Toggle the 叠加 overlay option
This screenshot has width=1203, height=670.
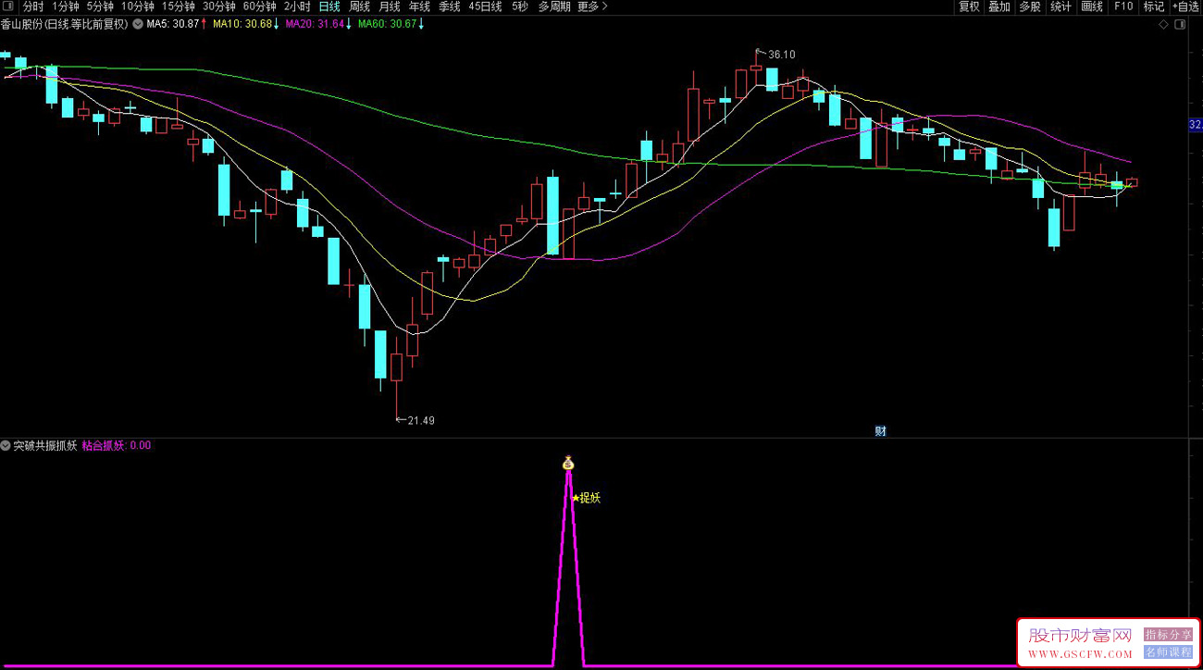[x=999, y=6]
